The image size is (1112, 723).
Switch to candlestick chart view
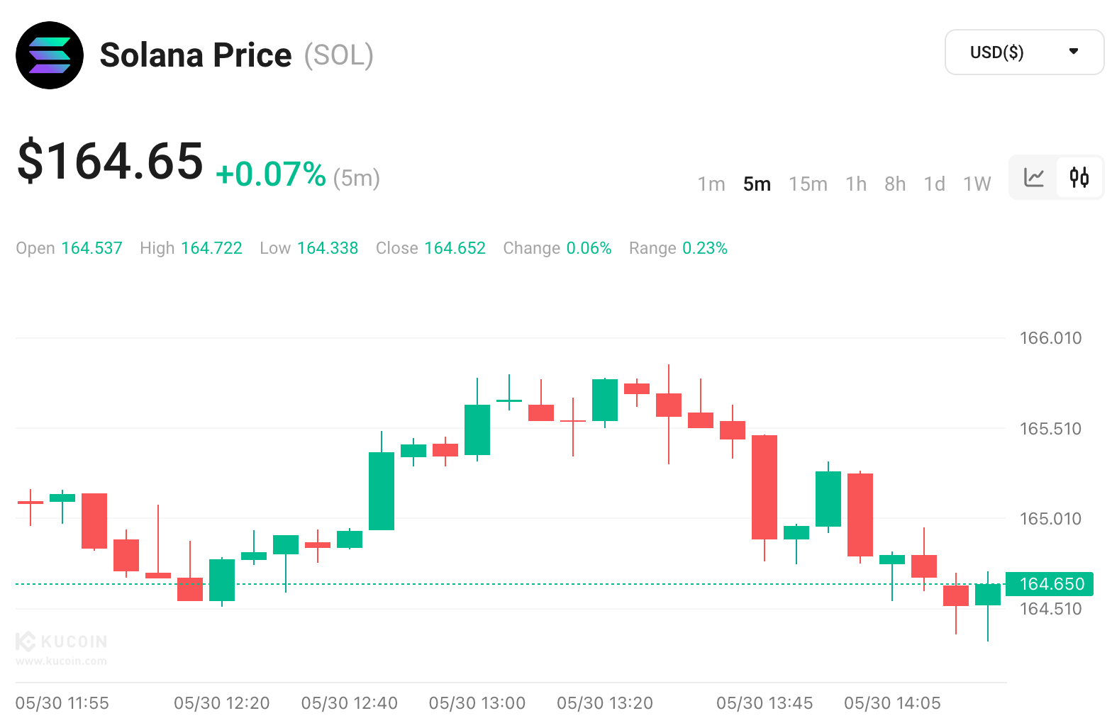coord(1079,177)
